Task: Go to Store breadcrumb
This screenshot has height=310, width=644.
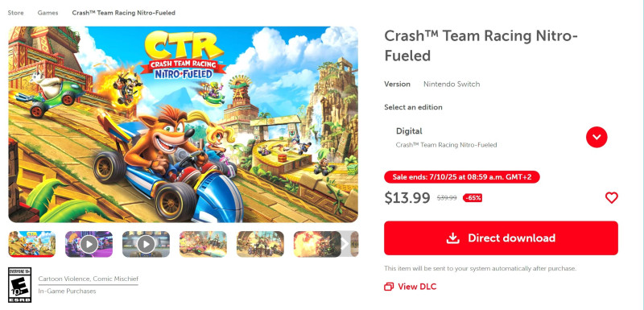Action: coord(15,13)
